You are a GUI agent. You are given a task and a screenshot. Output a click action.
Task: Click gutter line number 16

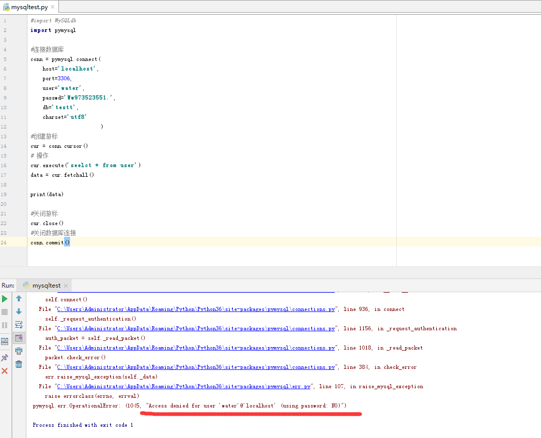(x=4, y=166)
